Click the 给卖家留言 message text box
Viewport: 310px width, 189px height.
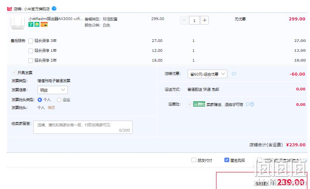[83, 127]
